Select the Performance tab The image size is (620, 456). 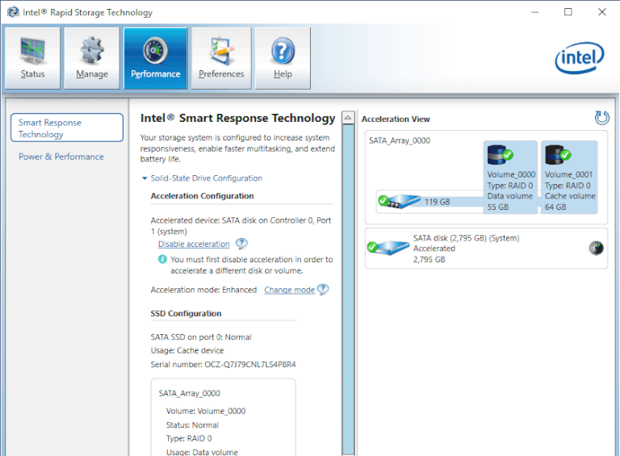point(155,58)
